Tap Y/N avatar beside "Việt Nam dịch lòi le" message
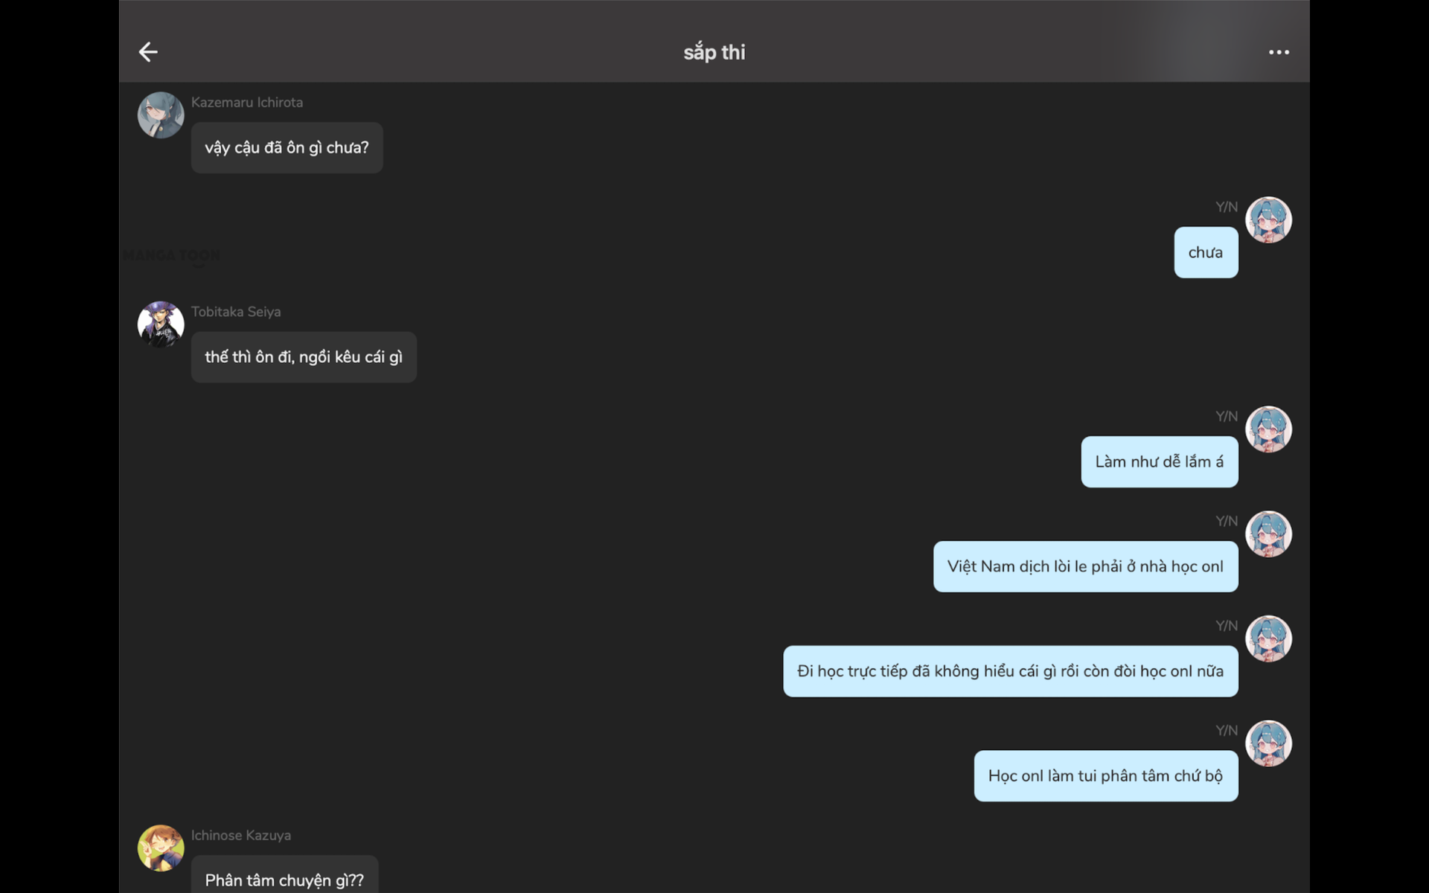This screenshot has height=893, width=1429. (x=1268, y=534)
